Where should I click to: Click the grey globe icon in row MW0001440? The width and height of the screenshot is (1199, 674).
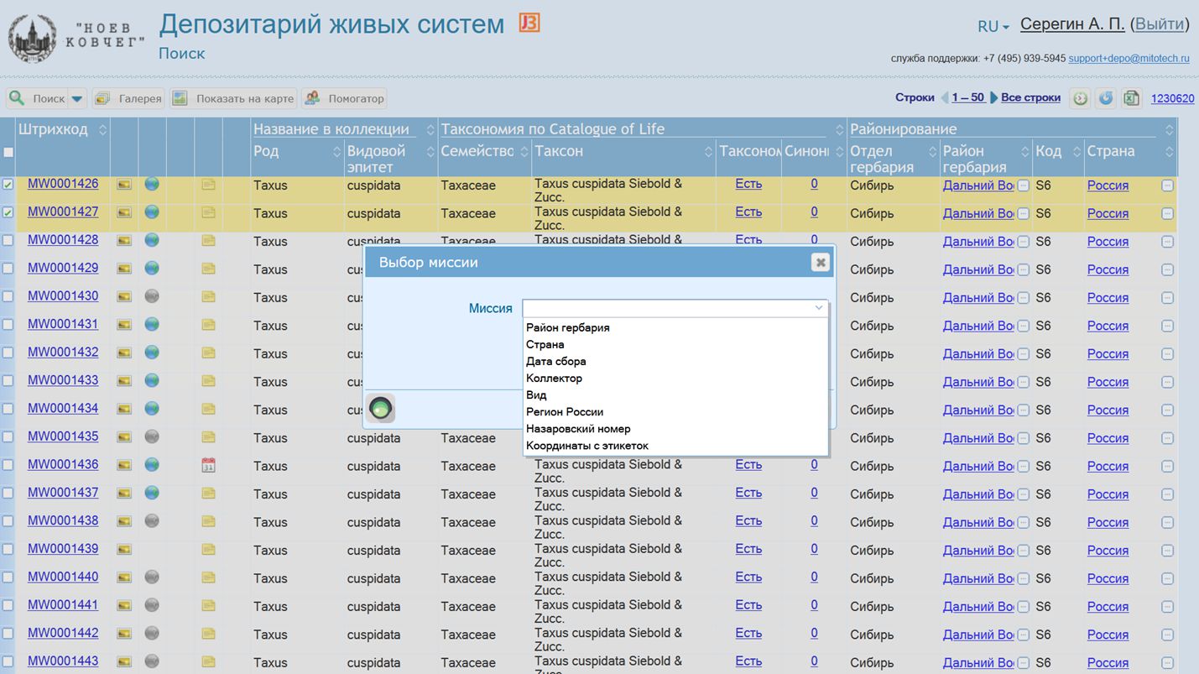point(152,577)
